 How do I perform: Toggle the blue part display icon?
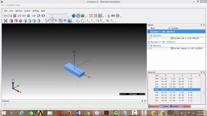(65, 21)
